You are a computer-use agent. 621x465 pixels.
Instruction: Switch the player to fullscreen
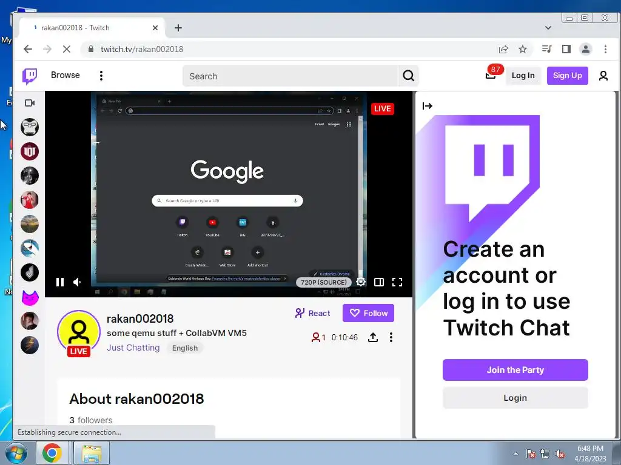[397, 282]
